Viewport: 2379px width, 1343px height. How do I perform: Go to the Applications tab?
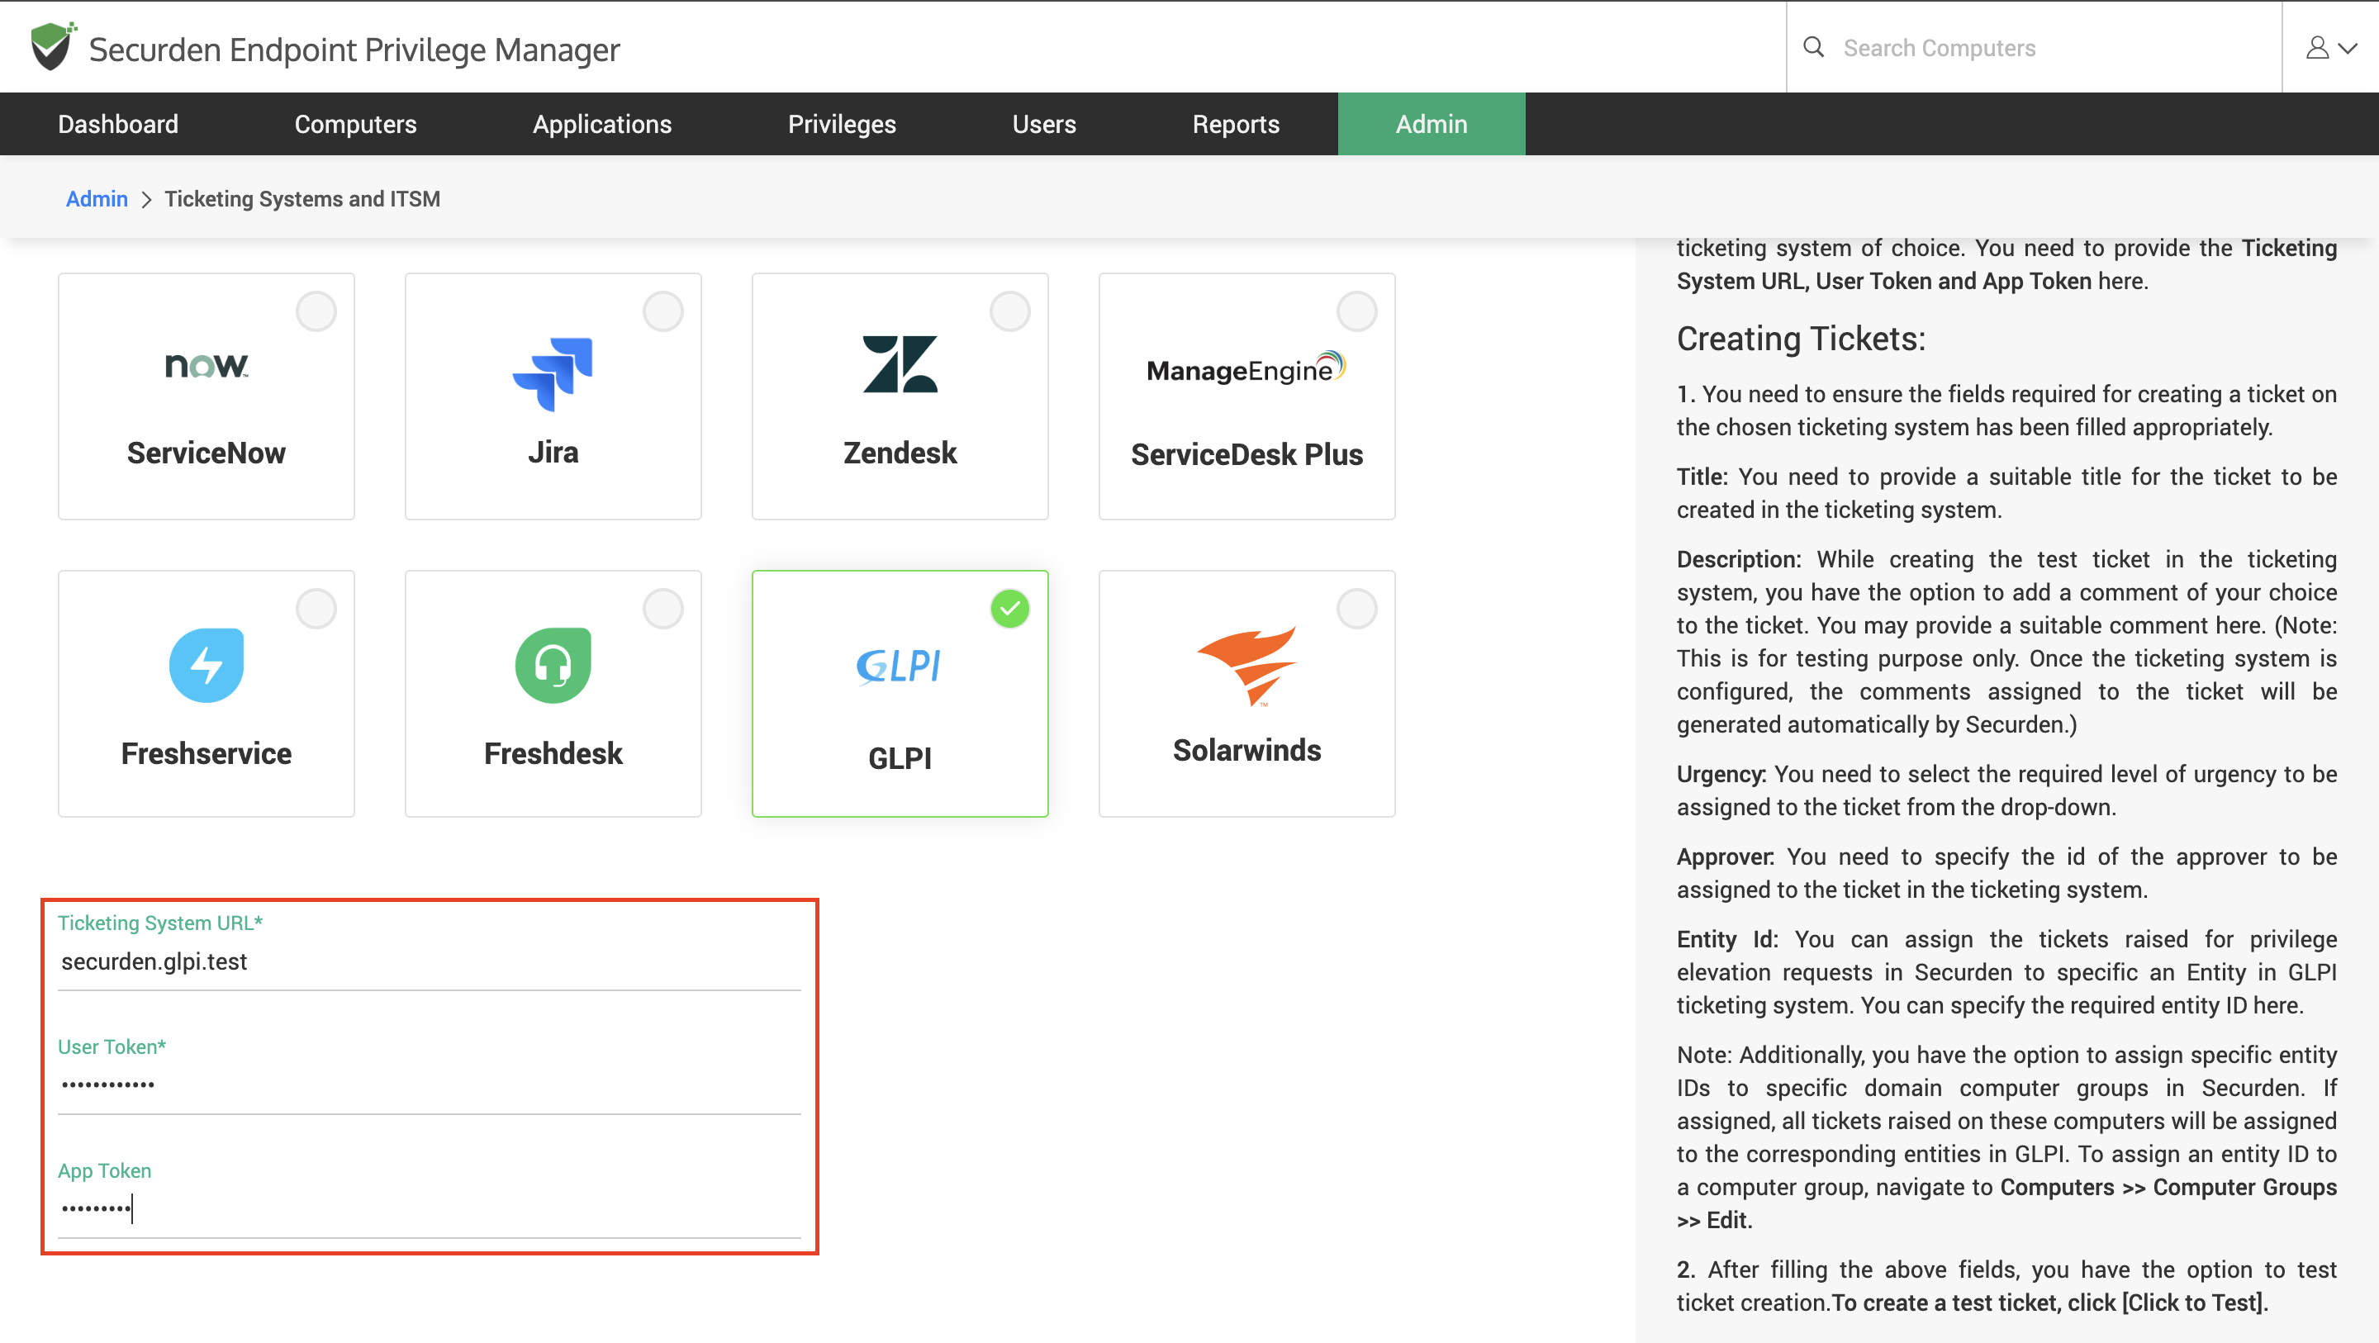[602, 124]
